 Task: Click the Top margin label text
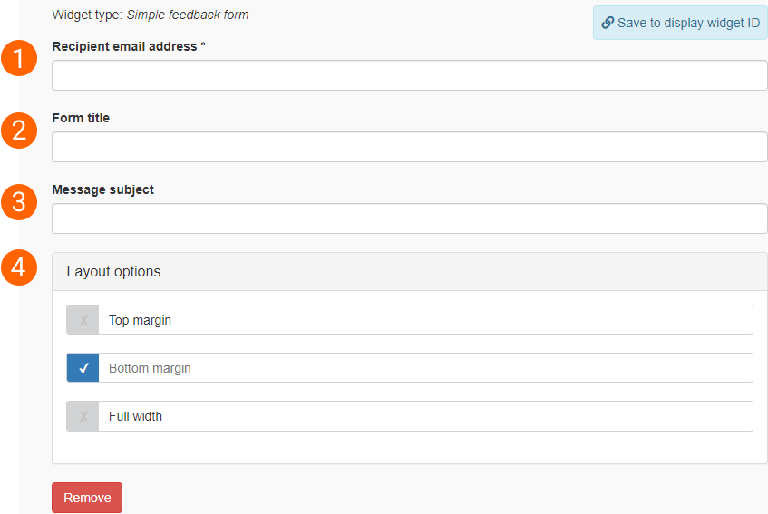[140, 320]
